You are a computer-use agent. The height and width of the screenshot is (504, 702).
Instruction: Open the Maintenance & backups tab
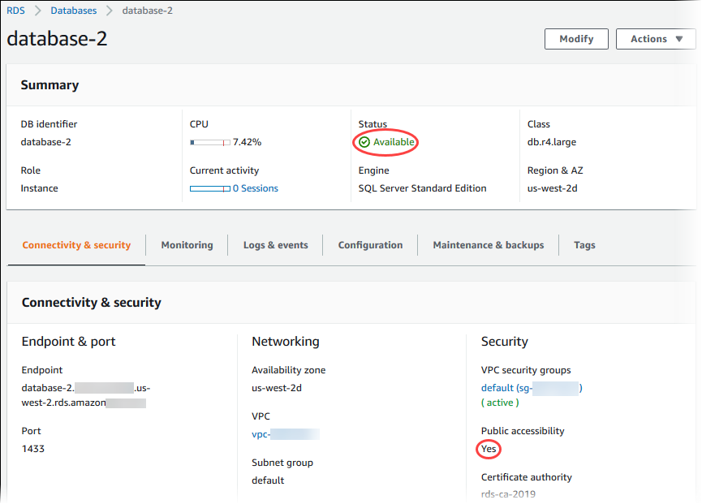pyautogui.click(x=488, y=244)
